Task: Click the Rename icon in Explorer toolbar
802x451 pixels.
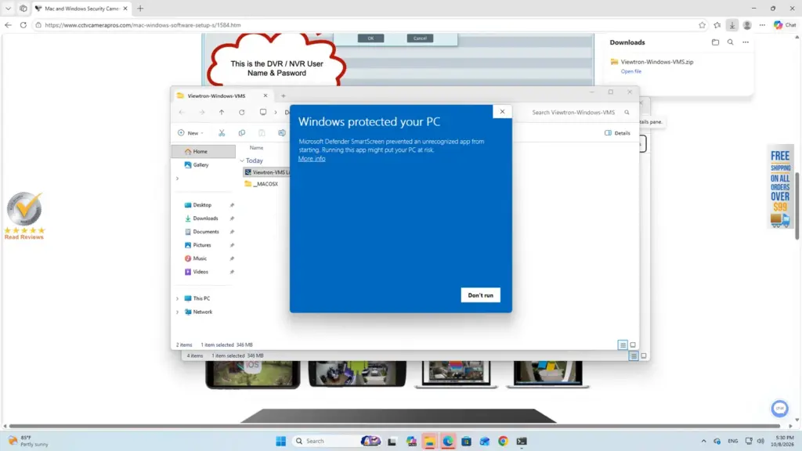Action: 281,133
